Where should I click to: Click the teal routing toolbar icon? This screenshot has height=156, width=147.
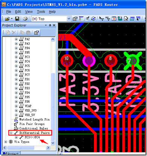click(120, 19)
